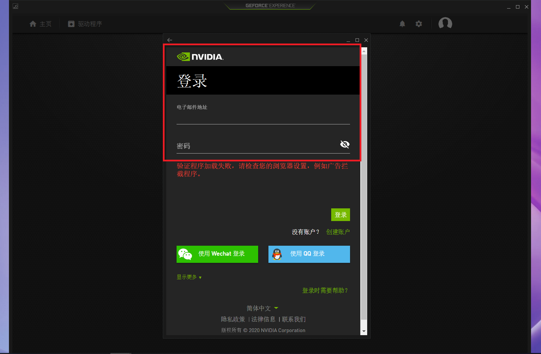The image size is (541, 354).
Task: Click the WeChat logo icon
Action: (x=185, y=254)
